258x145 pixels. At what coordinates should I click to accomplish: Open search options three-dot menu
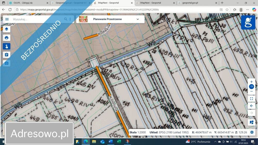(x=70, y=19)
